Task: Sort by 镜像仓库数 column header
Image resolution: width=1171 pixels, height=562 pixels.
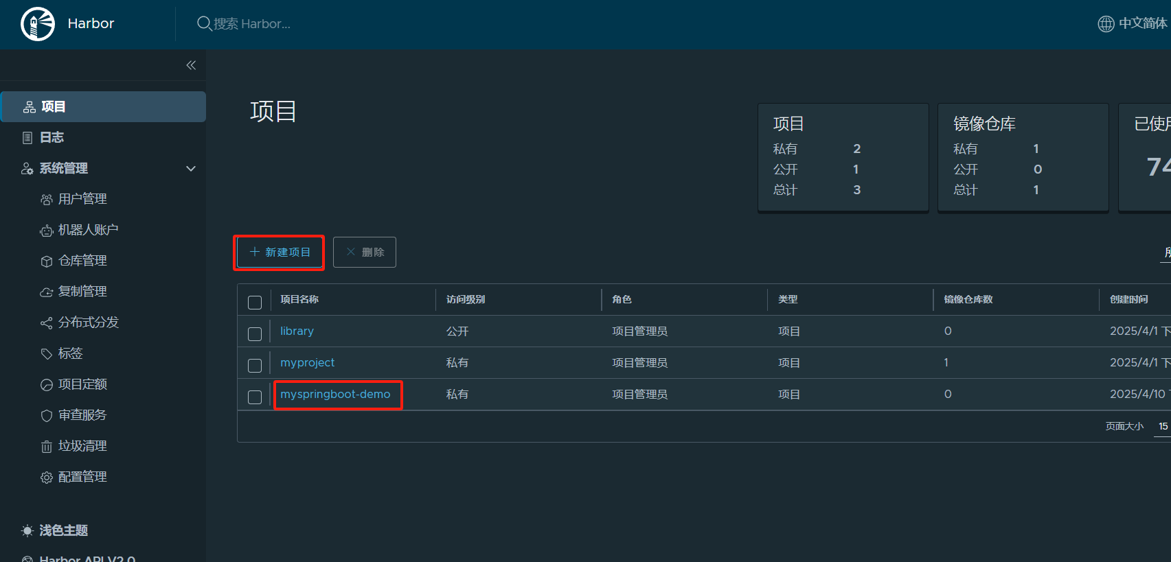Action: coord(968,299)
